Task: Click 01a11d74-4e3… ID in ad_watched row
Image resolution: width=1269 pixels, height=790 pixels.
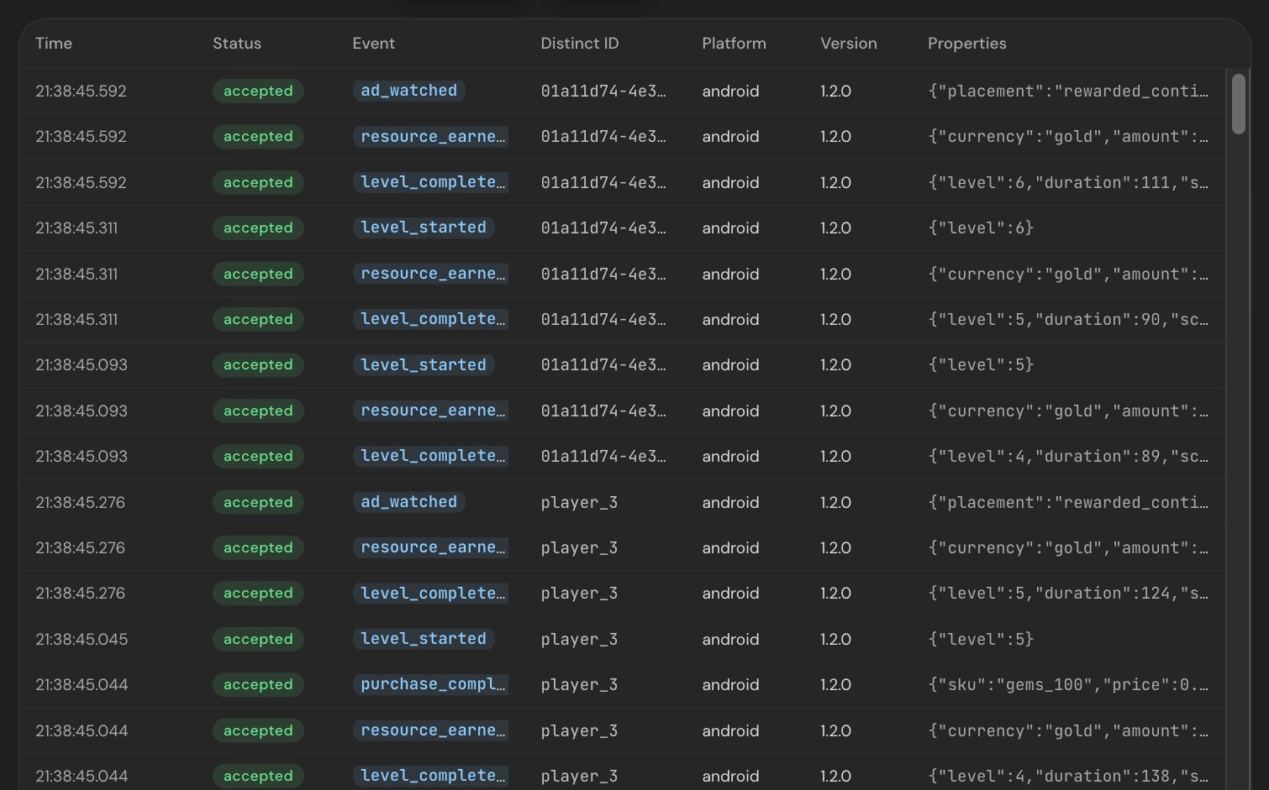Action: [x=603, y=91]
